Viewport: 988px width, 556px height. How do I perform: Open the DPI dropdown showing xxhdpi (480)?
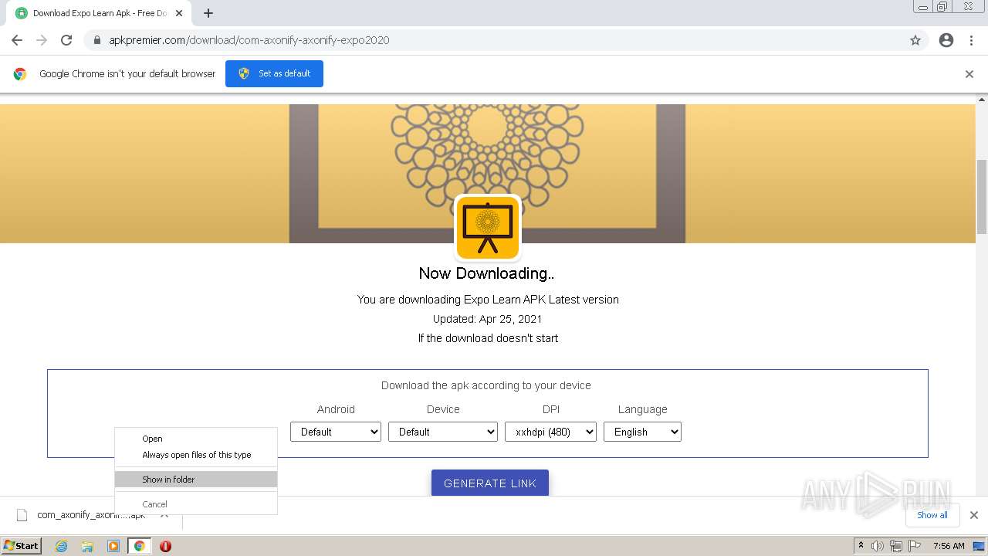550,432
